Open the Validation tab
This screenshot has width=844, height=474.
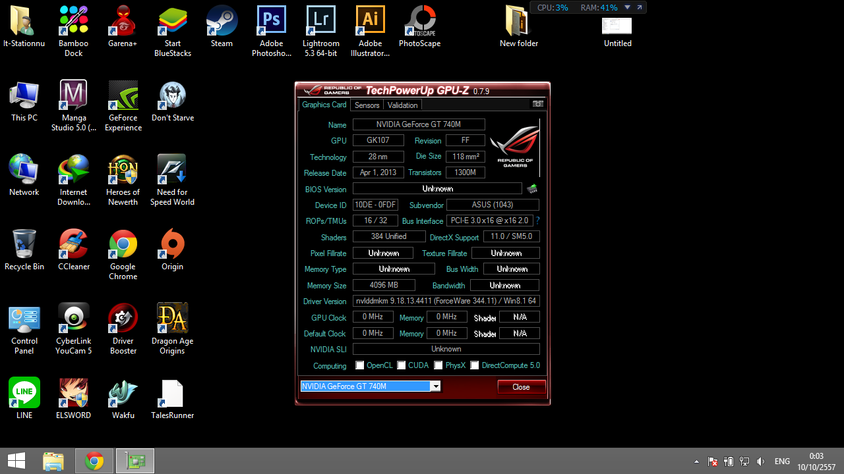point(402,105)
